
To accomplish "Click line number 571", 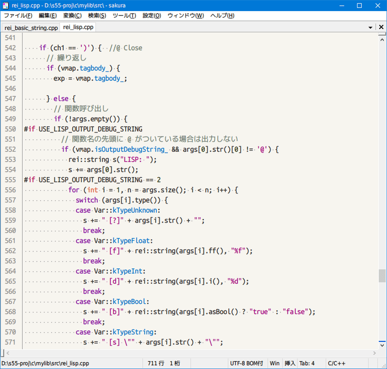I will point(10,342).
